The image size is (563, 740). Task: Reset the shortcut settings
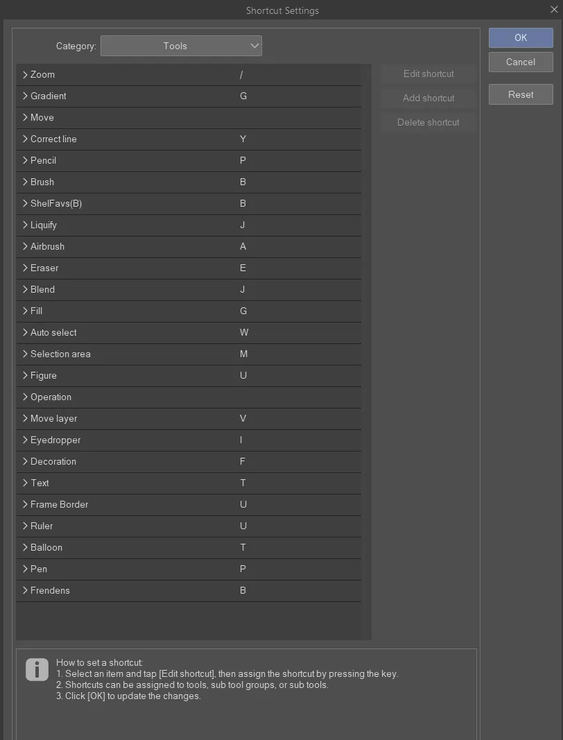click(521, 94)
